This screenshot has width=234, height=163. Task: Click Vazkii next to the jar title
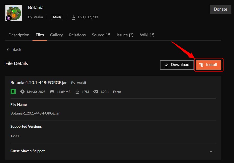[81, 83]
